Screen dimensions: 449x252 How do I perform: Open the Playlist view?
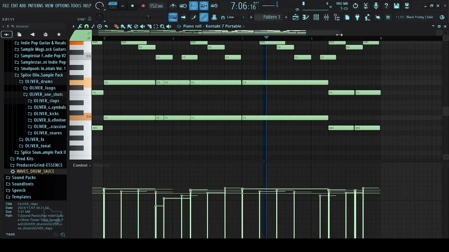(295, 17)
